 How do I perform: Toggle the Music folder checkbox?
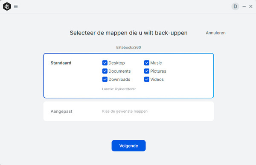click(147, 63)
